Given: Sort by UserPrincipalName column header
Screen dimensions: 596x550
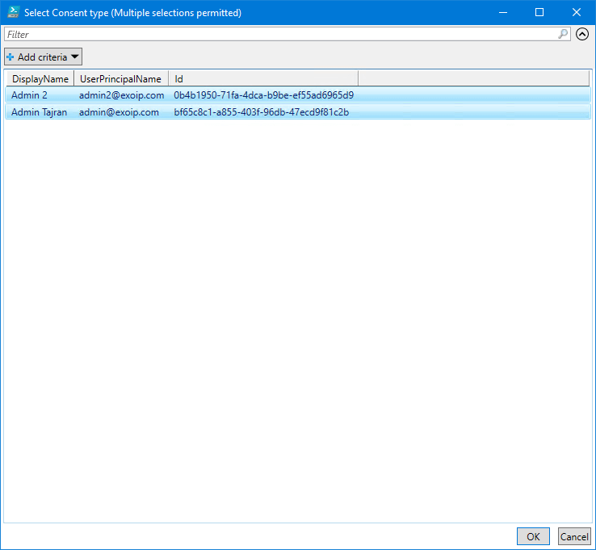Looking at the screenshot, I should coord(121,79).
